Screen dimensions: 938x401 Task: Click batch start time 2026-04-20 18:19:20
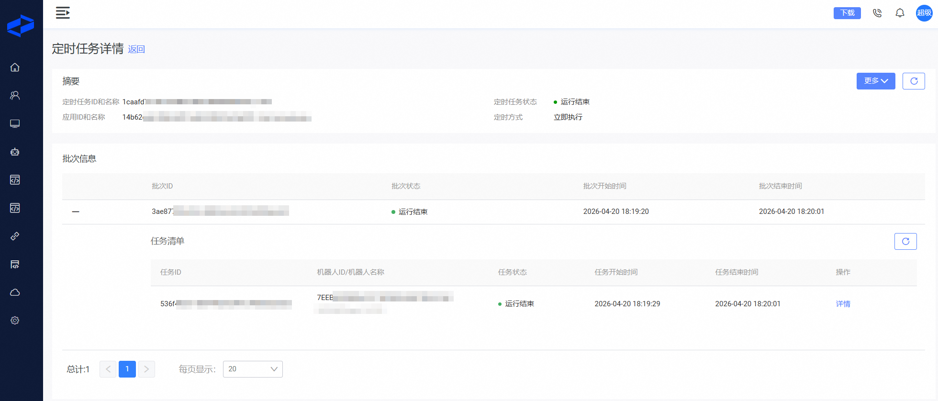click(x=616, y=212)
